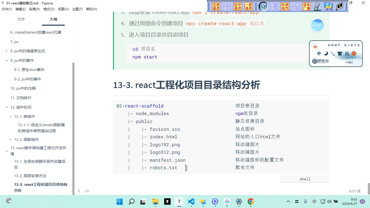
Task: Open the 格式(O) menu
Action: (x=49, y=9)
